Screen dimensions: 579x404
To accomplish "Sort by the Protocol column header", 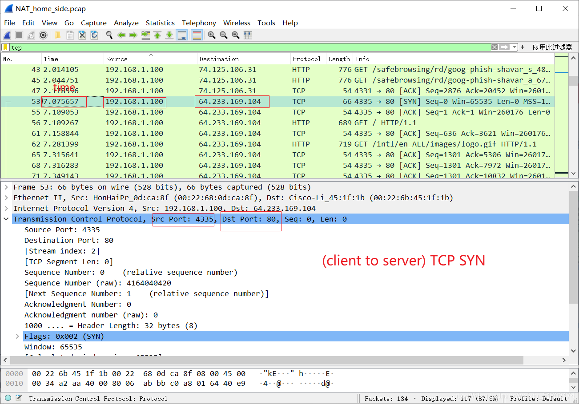I will click(x=308, y=59).
